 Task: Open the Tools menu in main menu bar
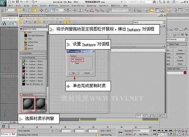pyautogui.click(x=18, y=5)
